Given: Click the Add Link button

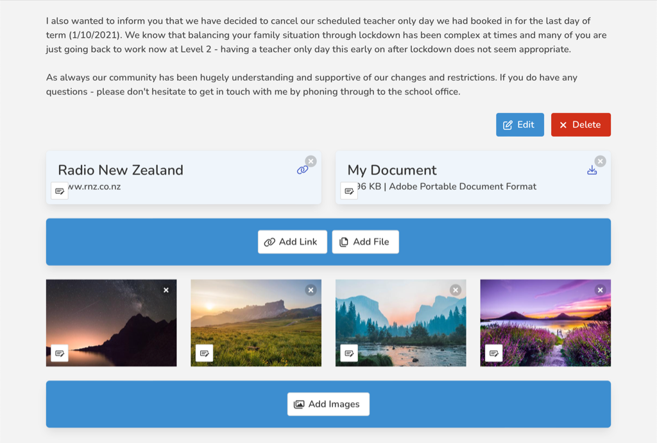Looking at the screenshot, I should (x=293, y=242).
